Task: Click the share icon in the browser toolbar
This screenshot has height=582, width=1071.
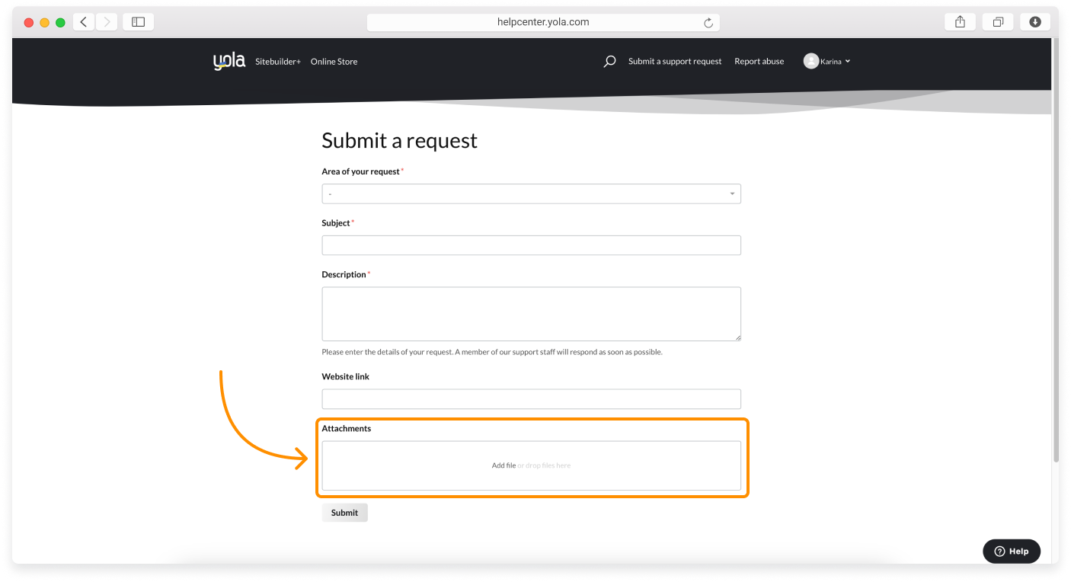Action: (x=960, y=21)
